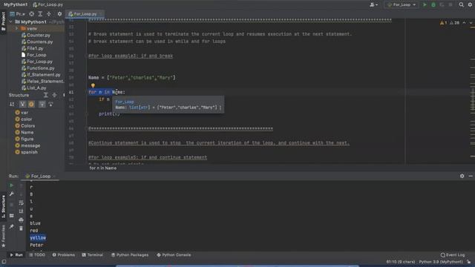Toggle the orange circle filter in Structure toolbar
Viewport: 475px width, 267px height.
click(31, 104)
